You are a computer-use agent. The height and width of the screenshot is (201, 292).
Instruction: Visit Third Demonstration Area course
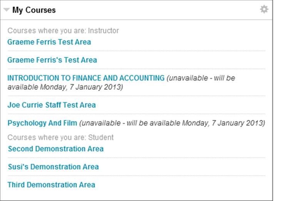coord(51,185)
